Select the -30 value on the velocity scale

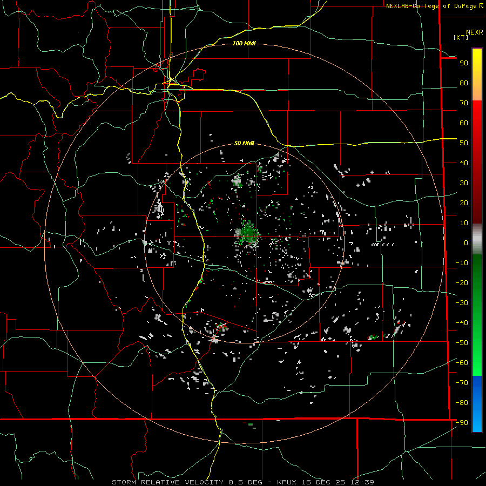462,303
